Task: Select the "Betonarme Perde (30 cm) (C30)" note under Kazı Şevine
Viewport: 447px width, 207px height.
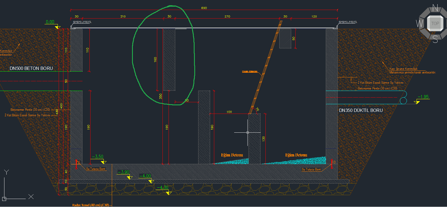Action: (x=378, y=88)
